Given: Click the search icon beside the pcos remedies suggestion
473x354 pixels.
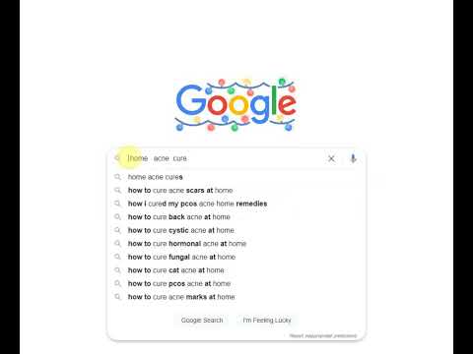Looking at the screenshot, I should coord(117,204).
